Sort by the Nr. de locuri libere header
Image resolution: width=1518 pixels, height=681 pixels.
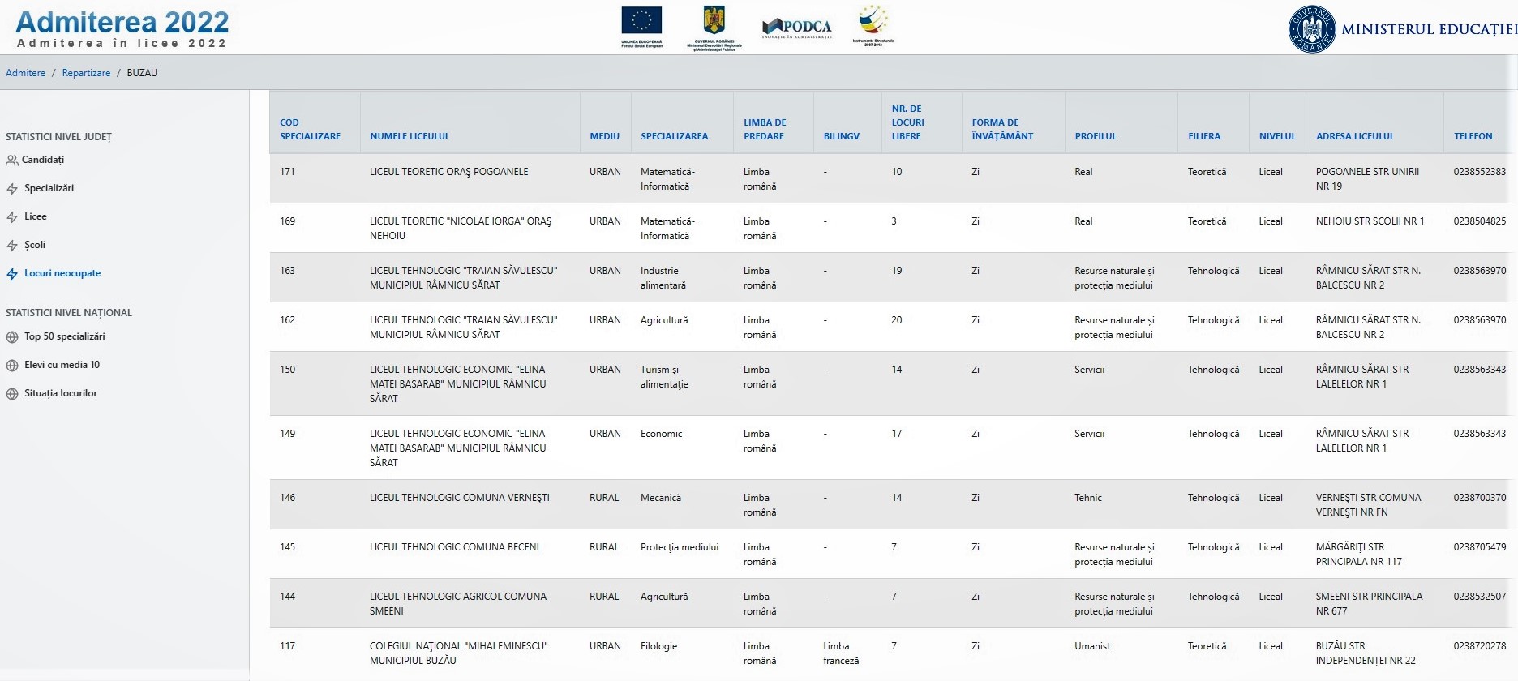[907, 122]
